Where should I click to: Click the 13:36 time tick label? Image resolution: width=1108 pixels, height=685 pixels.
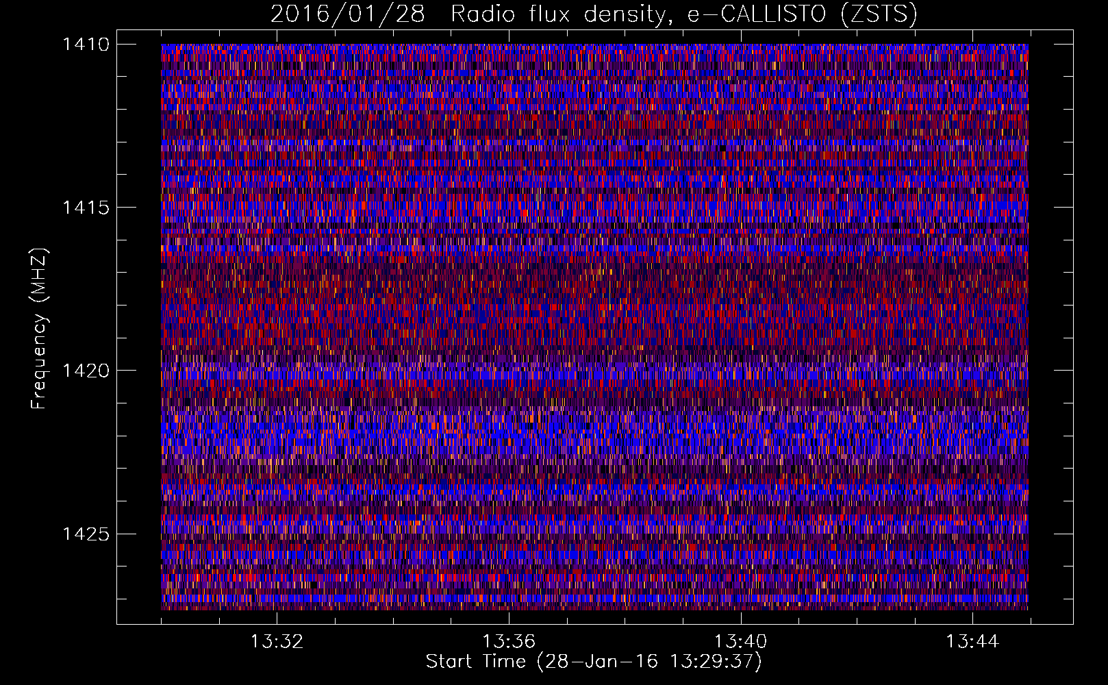point(509,642)
